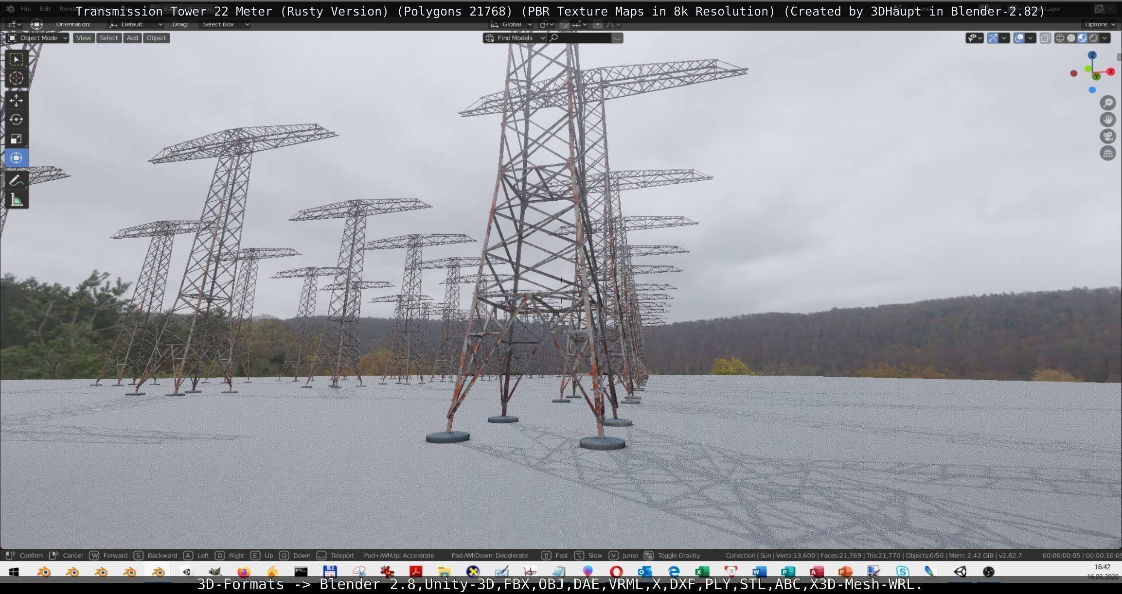Switch to Material Preview shading
The width and height of the screenshot is (1122, 594).
pos(1083,38)
